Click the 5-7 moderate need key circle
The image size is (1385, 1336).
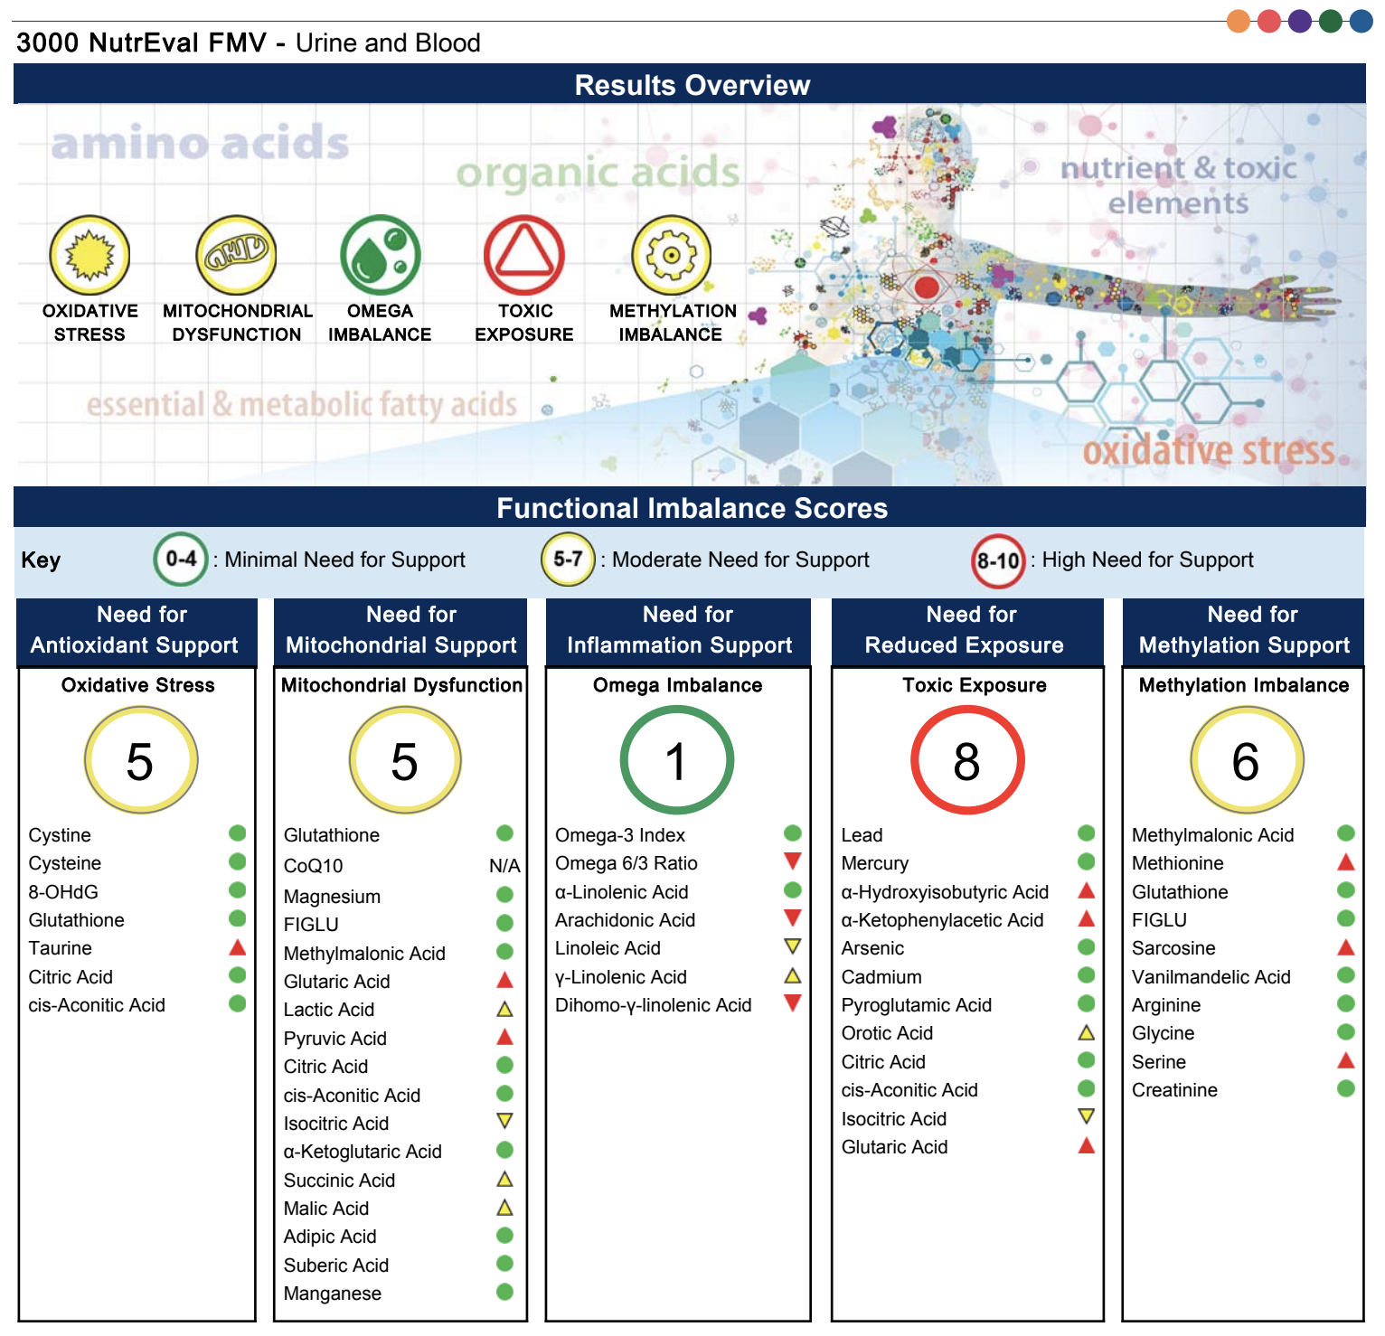(x=568, y=560)
